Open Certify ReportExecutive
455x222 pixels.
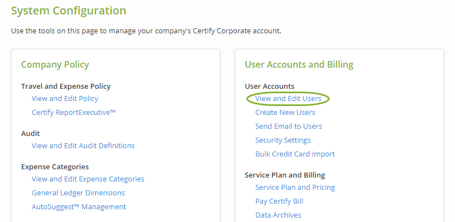pos(74,113)
